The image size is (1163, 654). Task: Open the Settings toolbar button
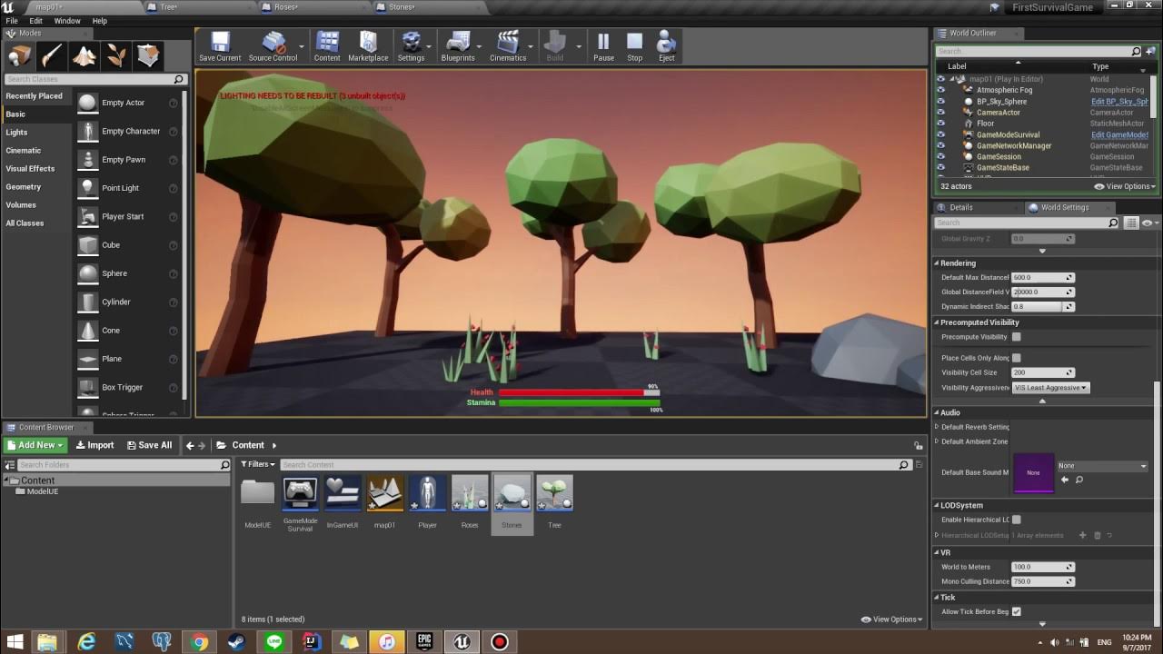pyautogui.click(x=411, y=46)
